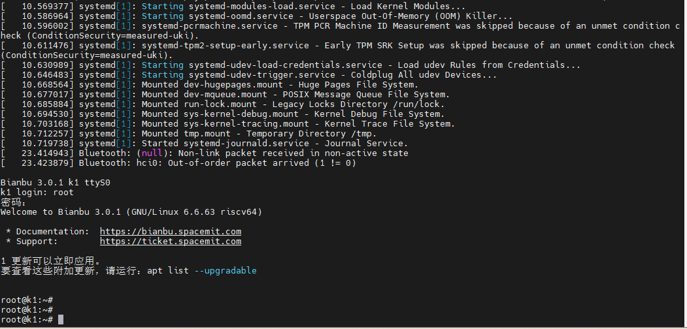Click the topmost of the three root@k1 prompts
Viewport: 687px width, 329px height.
(x=26, y=300)
